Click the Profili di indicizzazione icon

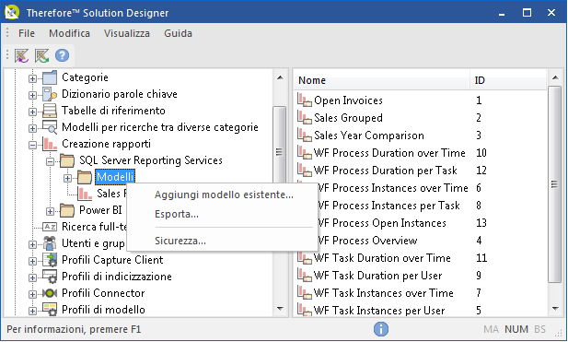50,277
